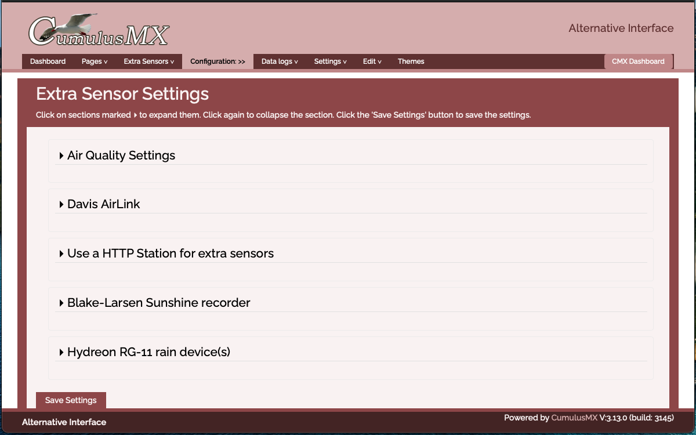Open the Pages dropdown menu
696x435 pixels.
click(95, 61)
